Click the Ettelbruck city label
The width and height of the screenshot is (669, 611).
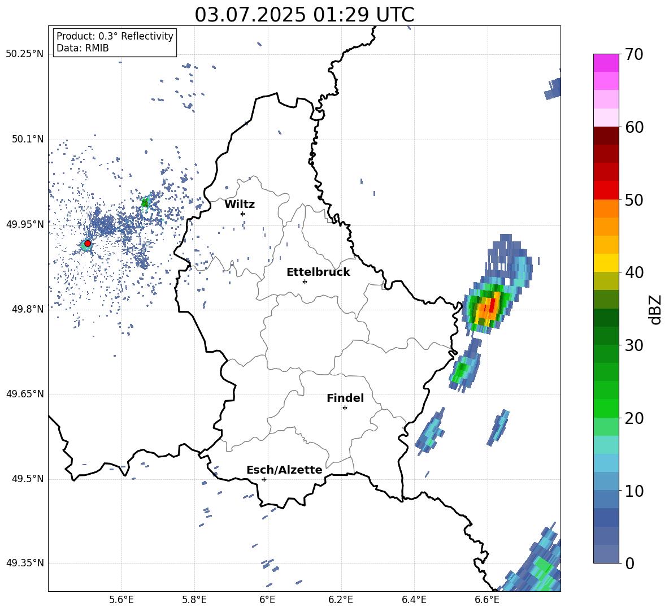318,272
